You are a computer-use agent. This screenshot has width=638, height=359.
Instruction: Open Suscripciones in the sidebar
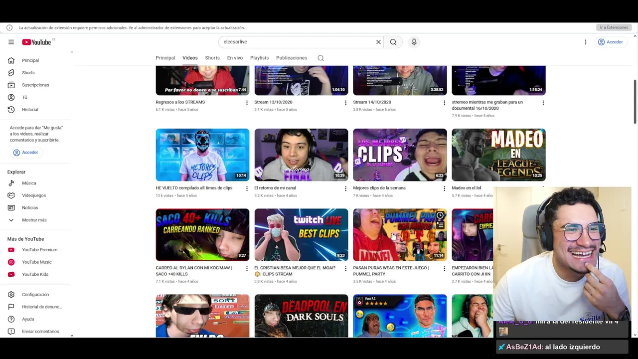(36, 85)
